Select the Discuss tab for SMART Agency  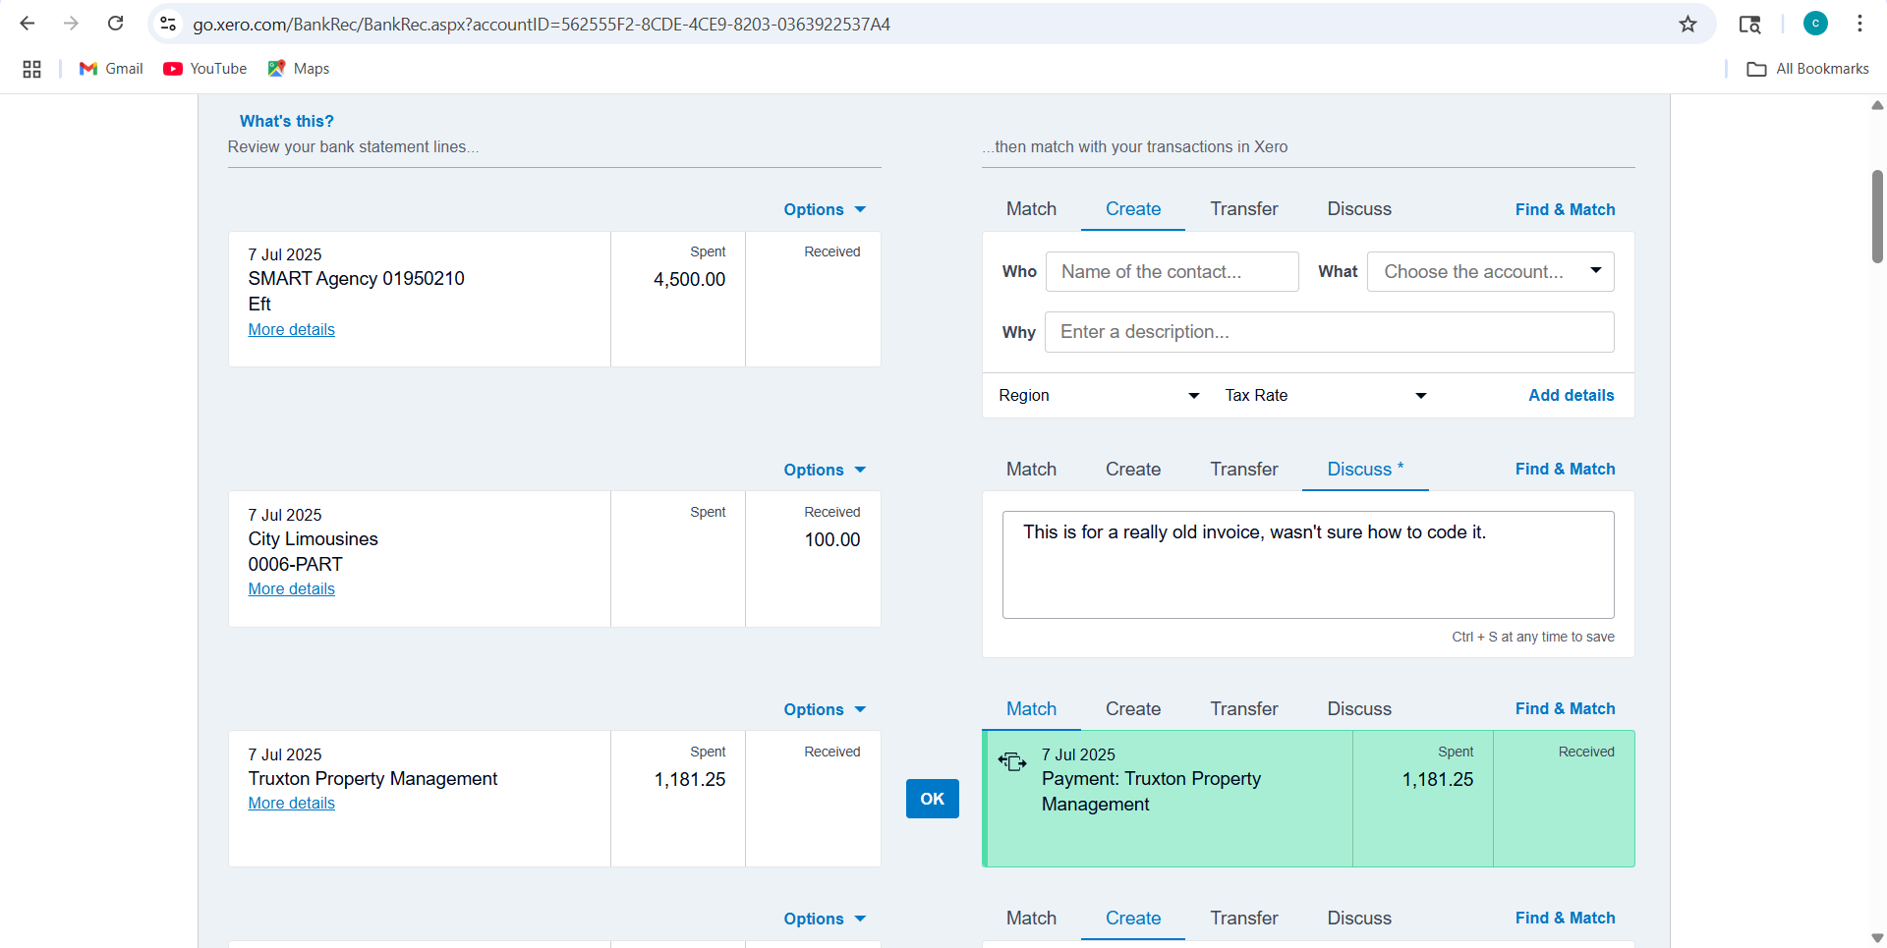coord(1359,209)
